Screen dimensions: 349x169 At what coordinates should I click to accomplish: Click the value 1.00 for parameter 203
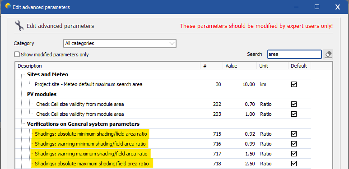(x=250, y=114)
